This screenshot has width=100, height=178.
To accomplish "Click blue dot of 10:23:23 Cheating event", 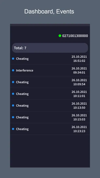I will point(13,129).
